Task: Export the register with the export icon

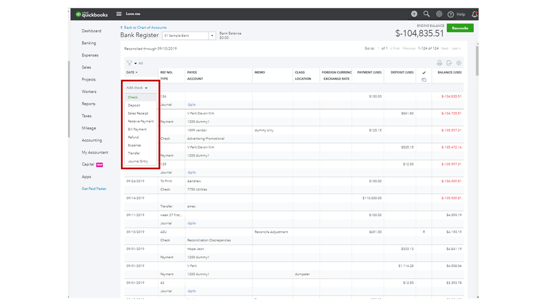Action: 449,63
